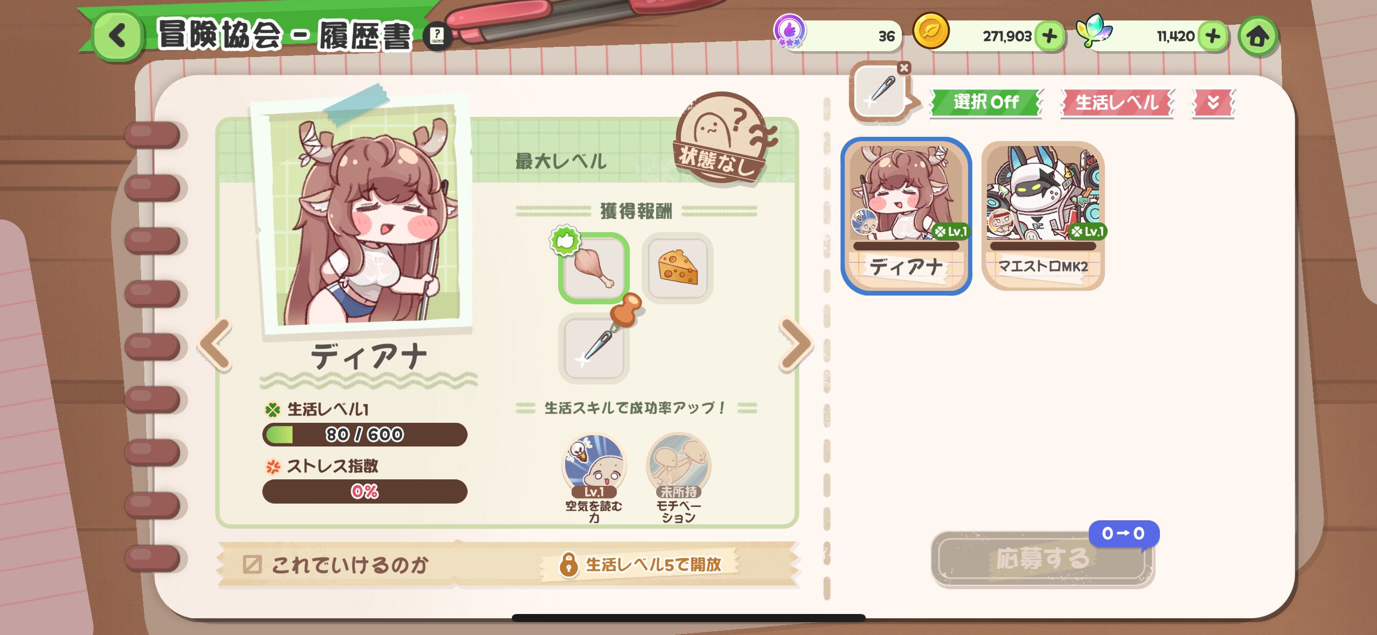1377x635 pixels.
Task: Return home via the green house icon
Action: pyautogui.click(x=1258, y=37)
